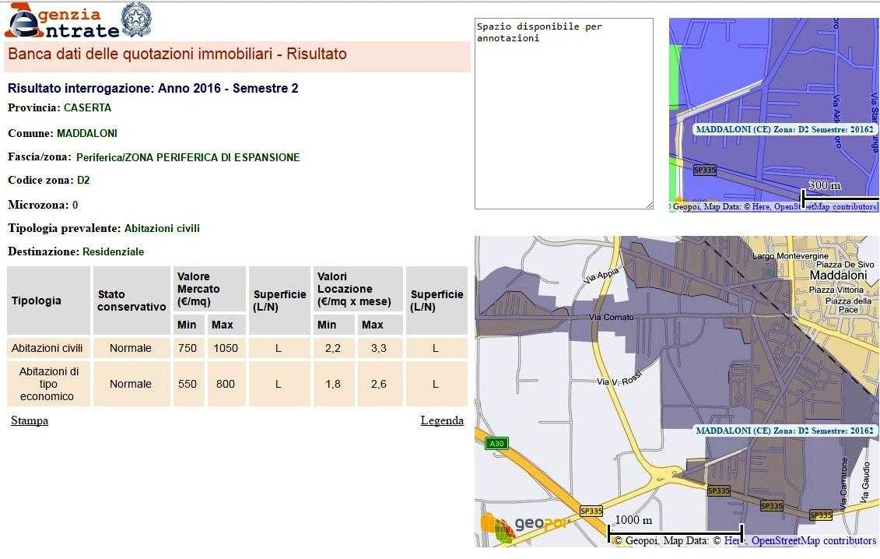The width and height of the screenshot is (880, 559).
Task: Click the SP335 road shield in small map
Action: (704, 170)
